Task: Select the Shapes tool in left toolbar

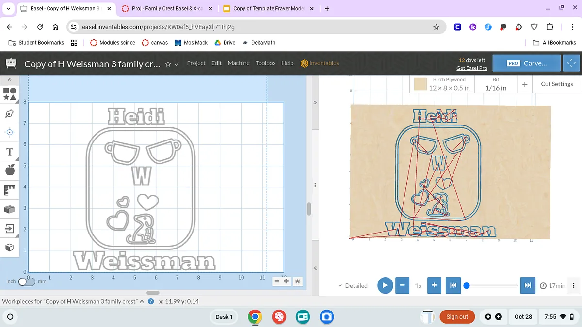Action: point(9,93)
